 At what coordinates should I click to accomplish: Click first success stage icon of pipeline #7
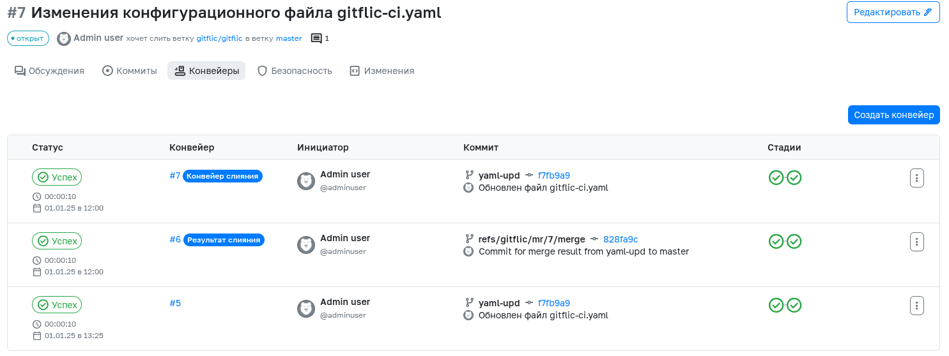click(x=776, y=178)
